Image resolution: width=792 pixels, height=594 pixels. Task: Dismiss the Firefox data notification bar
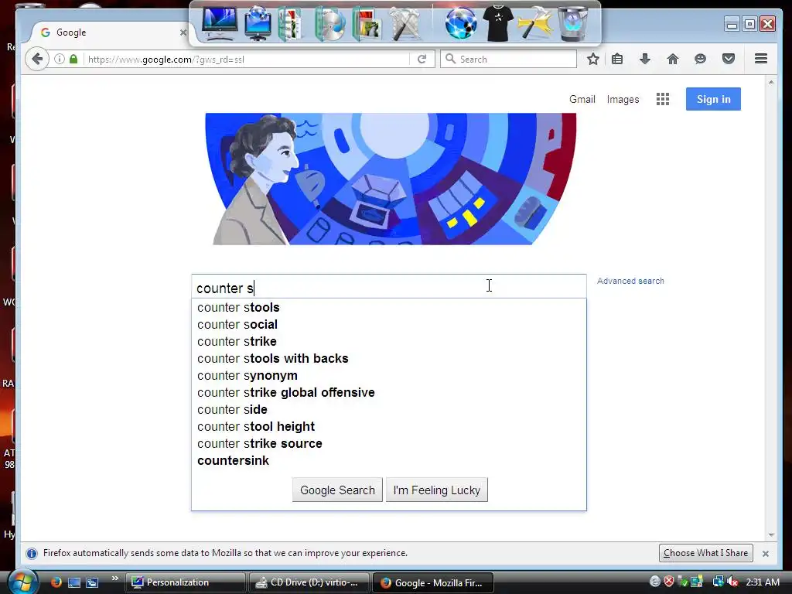[x=766, y=554]
